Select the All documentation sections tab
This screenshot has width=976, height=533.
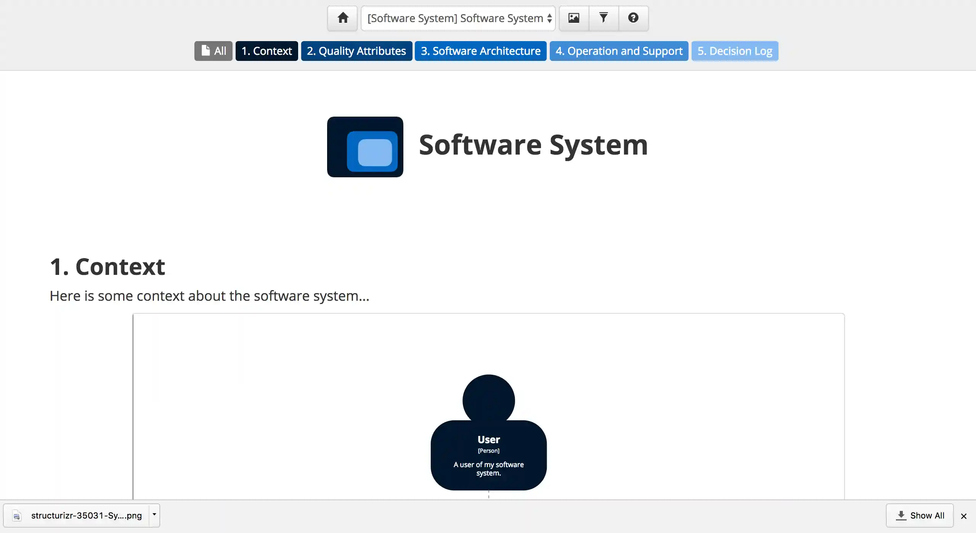click(213, 51)
